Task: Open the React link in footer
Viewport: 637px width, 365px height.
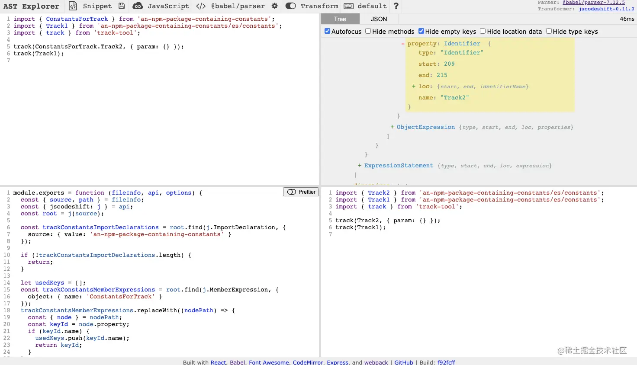Action: pyautogui.click(x=218, y=362)
